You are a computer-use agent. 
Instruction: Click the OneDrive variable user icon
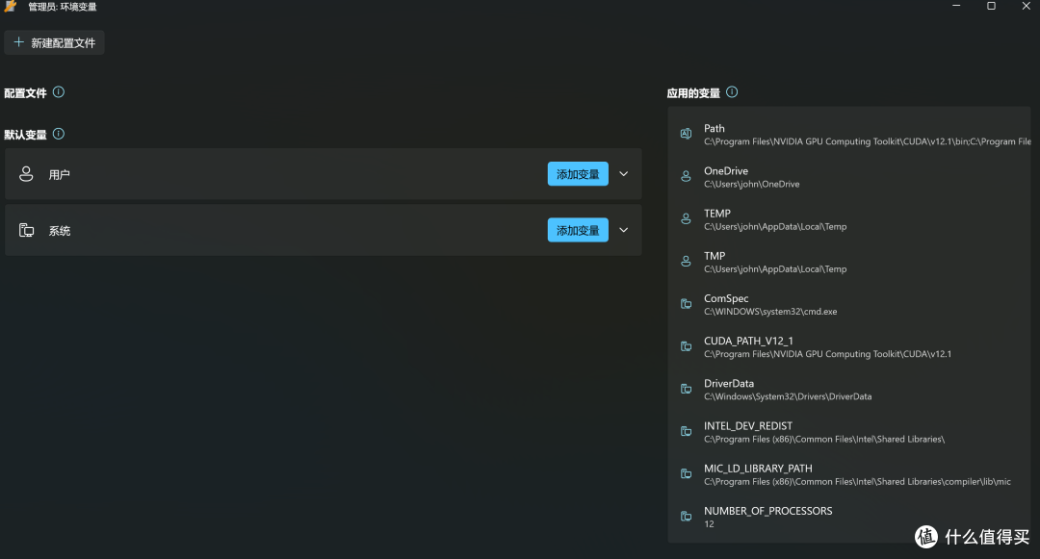[686, 177]
